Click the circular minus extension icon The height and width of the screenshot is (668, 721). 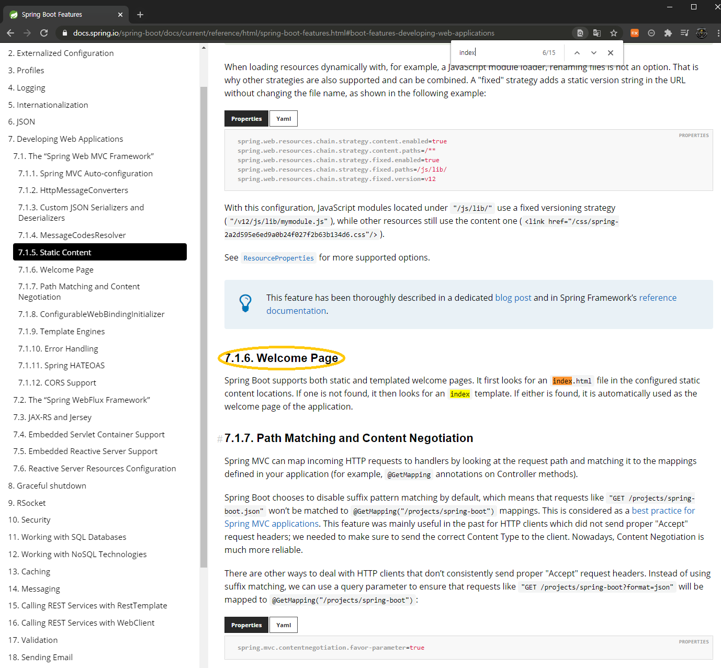[651, 33]
